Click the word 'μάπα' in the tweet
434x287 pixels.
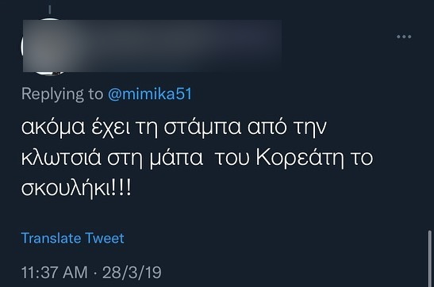pyautogui.click(x=176, y=158)
